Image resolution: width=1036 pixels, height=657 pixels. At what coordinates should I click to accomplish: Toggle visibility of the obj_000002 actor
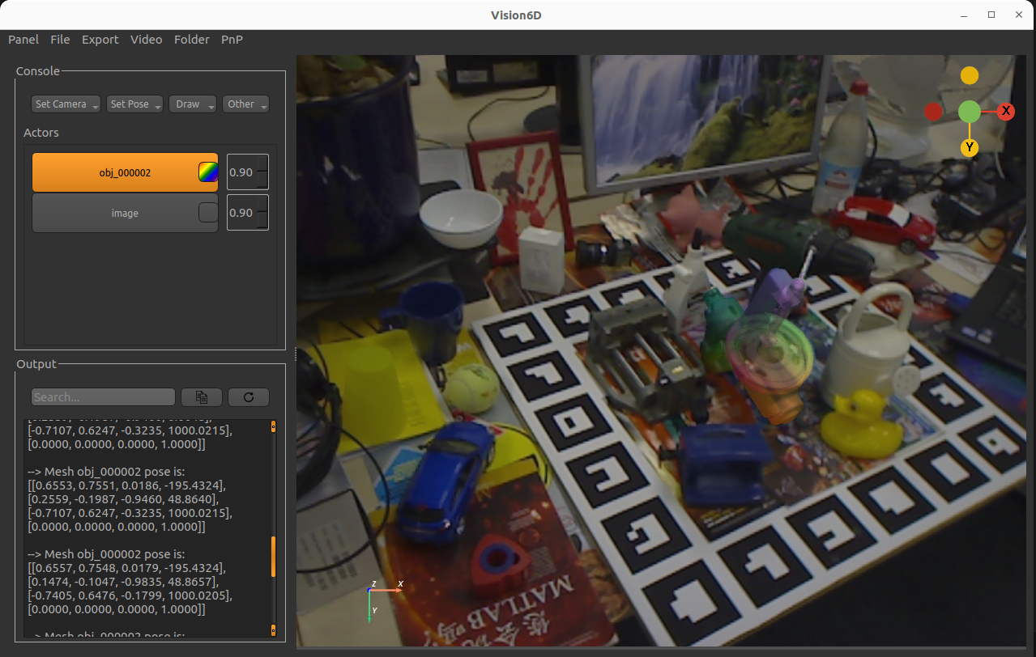[126, 172]
